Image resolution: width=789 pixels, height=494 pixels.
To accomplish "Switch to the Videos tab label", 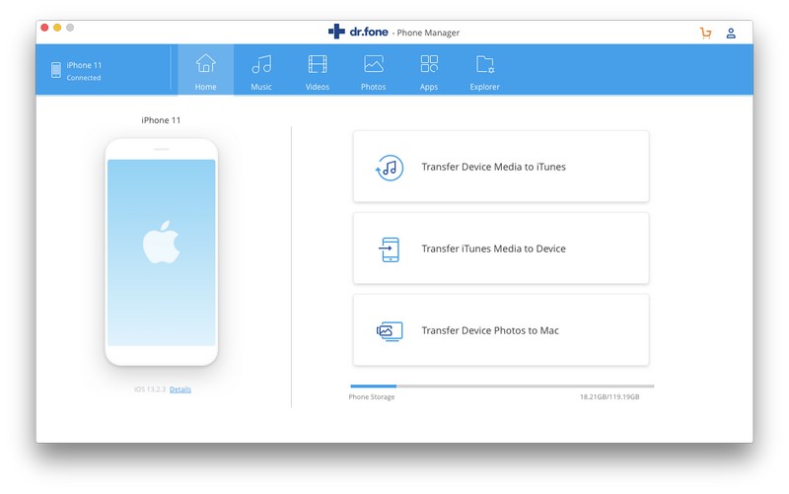I will click(318, 87).
